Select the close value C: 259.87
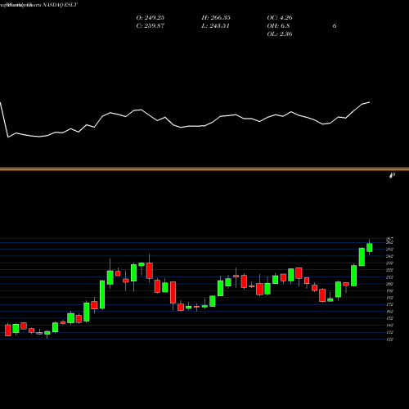 click(x=151, y=26)
